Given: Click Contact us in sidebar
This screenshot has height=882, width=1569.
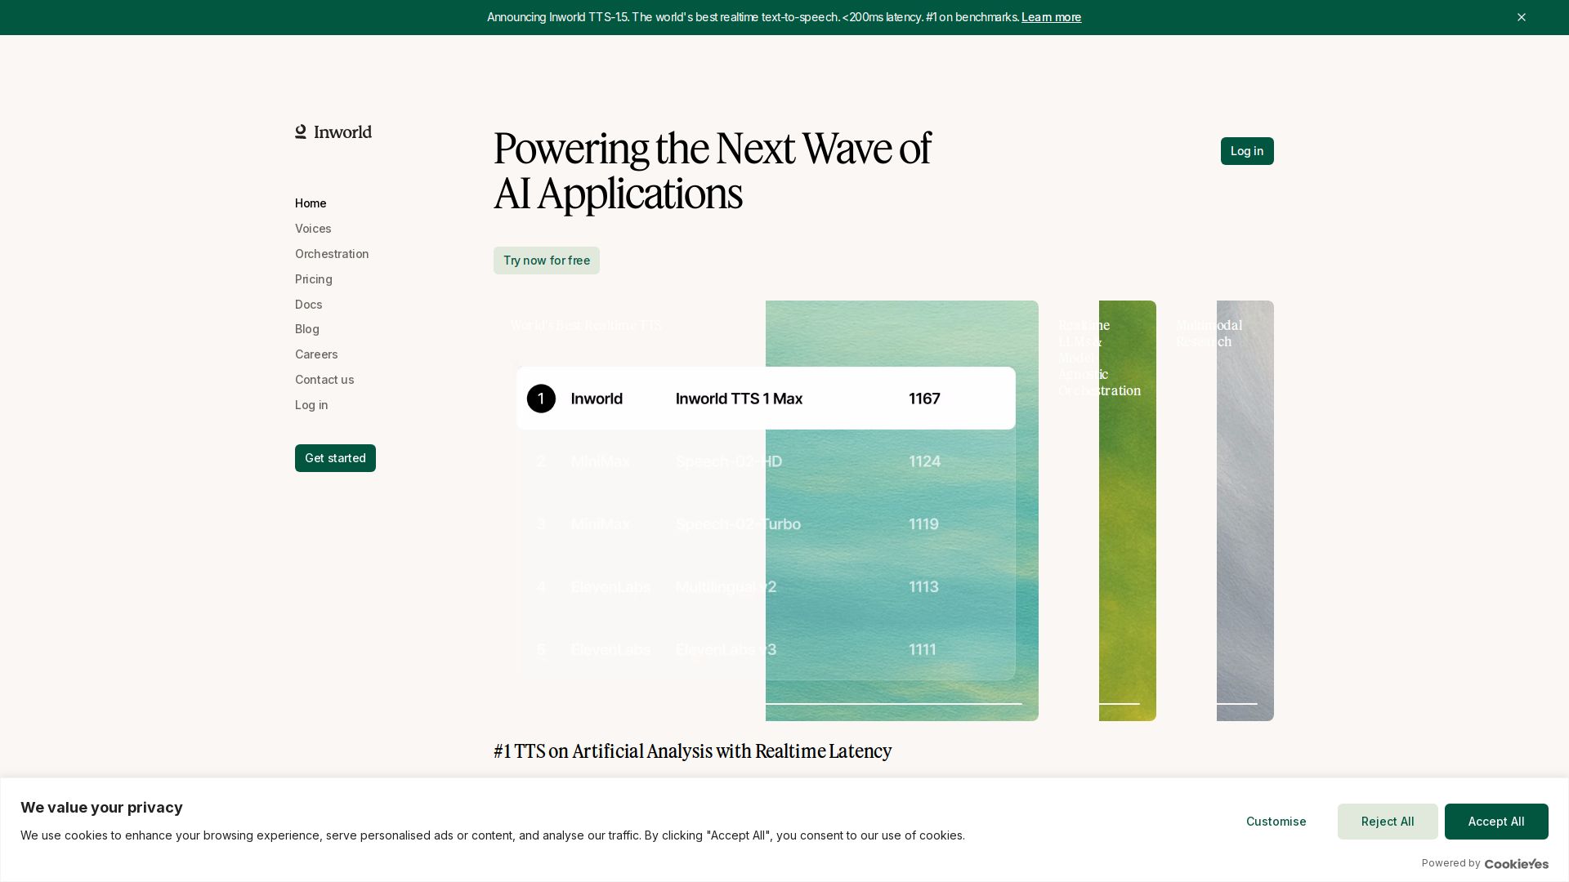Looking at the screenshot, I should coord(324,380).
